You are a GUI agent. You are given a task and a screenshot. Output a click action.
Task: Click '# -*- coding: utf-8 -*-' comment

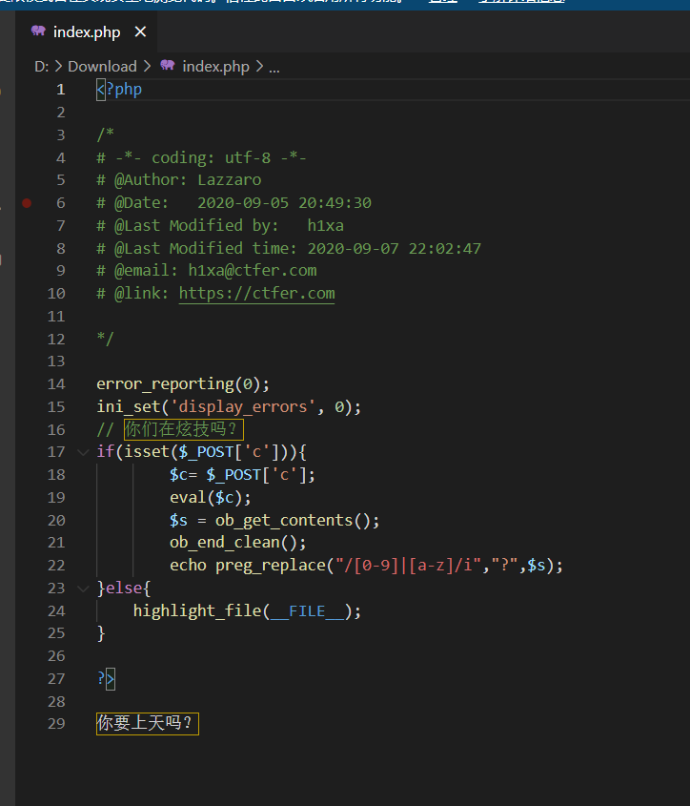point(201,157)
